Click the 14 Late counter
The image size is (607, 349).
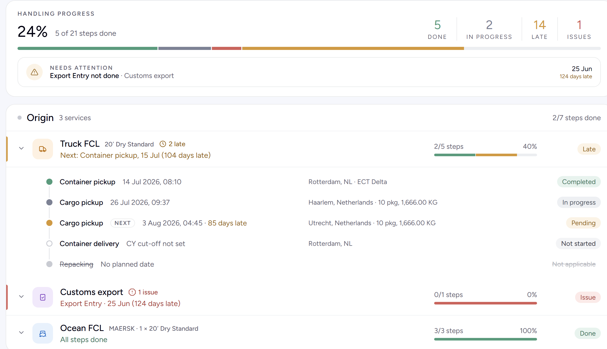tap(540, 29)
